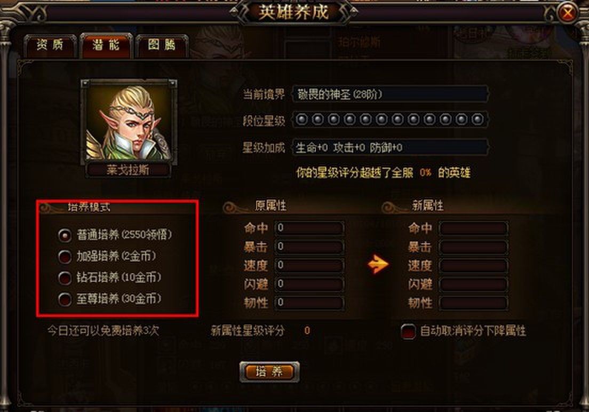
Task: Select 普通培养 radio option
Action: 65,236
